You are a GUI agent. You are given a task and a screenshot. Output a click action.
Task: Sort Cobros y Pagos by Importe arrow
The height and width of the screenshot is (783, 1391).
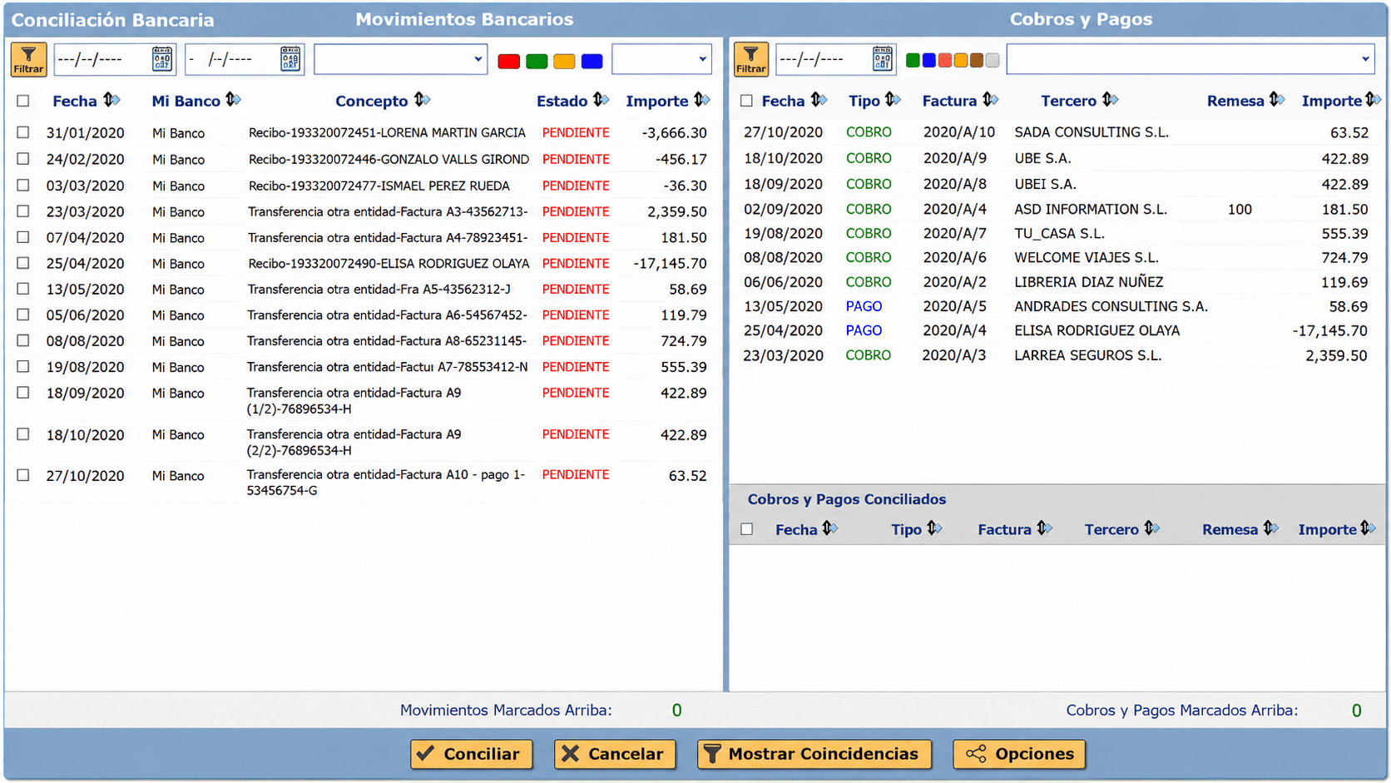pyautogui.click(x=1373, y=101)
